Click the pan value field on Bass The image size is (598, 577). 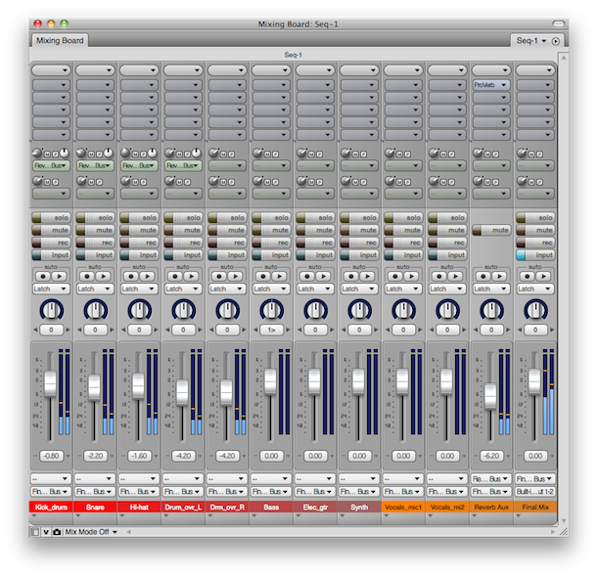pos(271,330)
